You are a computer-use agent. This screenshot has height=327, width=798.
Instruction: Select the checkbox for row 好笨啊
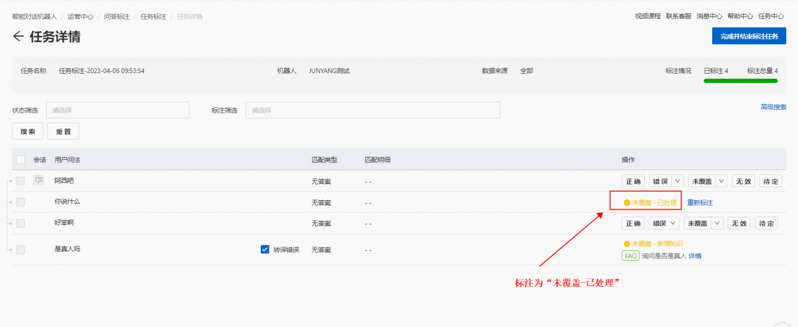pos(20,223)
